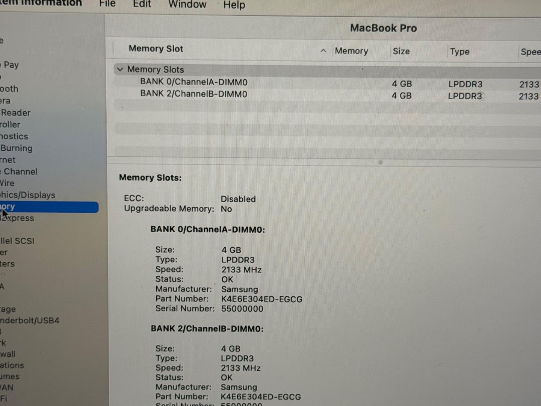541x406 pixels.
Task: Select Printers in the sidebar
Action: pyautogui.click(x=7, y=264)
